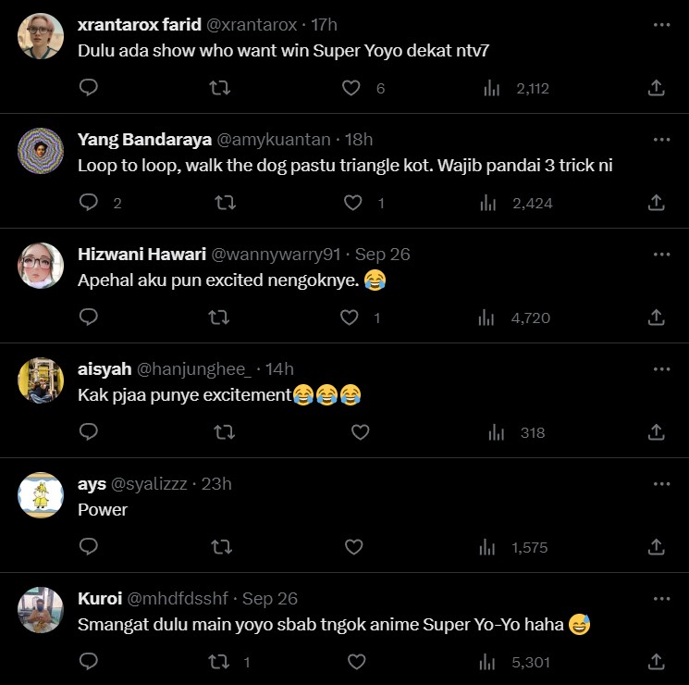Like xrantarox farid's Super Yoyo tweet
The height and width of the screenshot is (685, 689).
pos(351,88)
